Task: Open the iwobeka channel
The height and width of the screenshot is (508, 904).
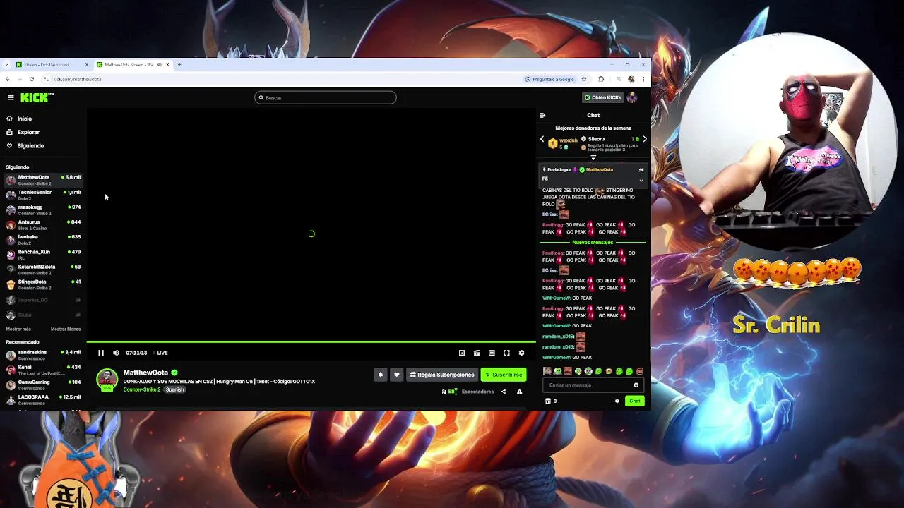Action: tap(43, 239)
